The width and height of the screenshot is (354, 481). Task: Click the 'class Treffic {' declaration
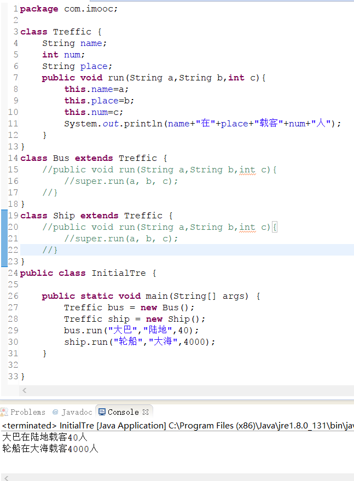pyautogui.click(x=61, y=32)
